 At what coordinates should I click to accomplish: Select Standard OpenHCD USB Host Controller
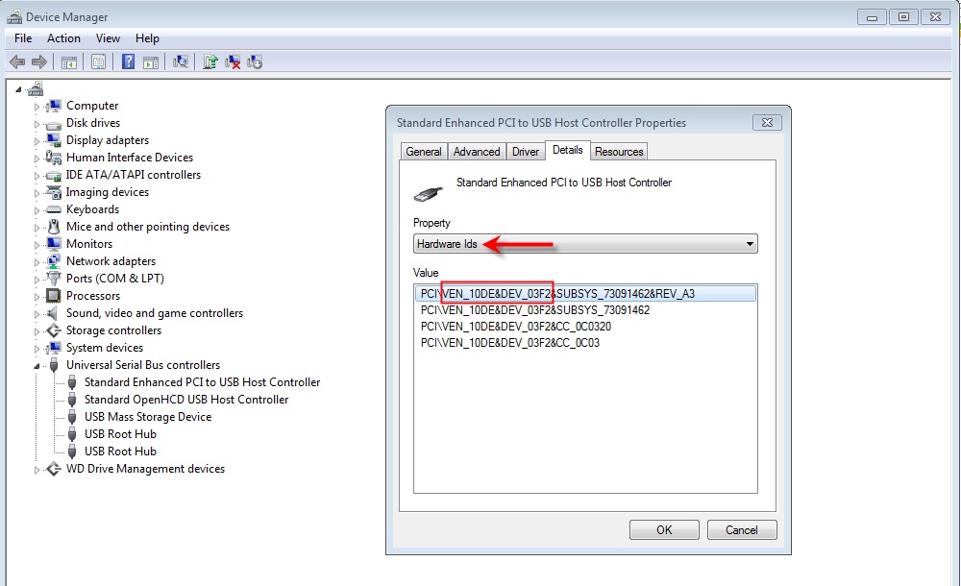click(186, 400)
